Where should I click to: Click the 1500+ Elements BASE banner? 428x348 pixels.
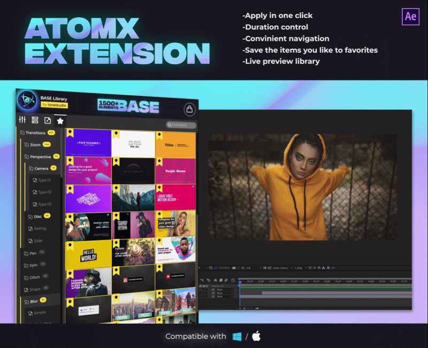point(128,107)
